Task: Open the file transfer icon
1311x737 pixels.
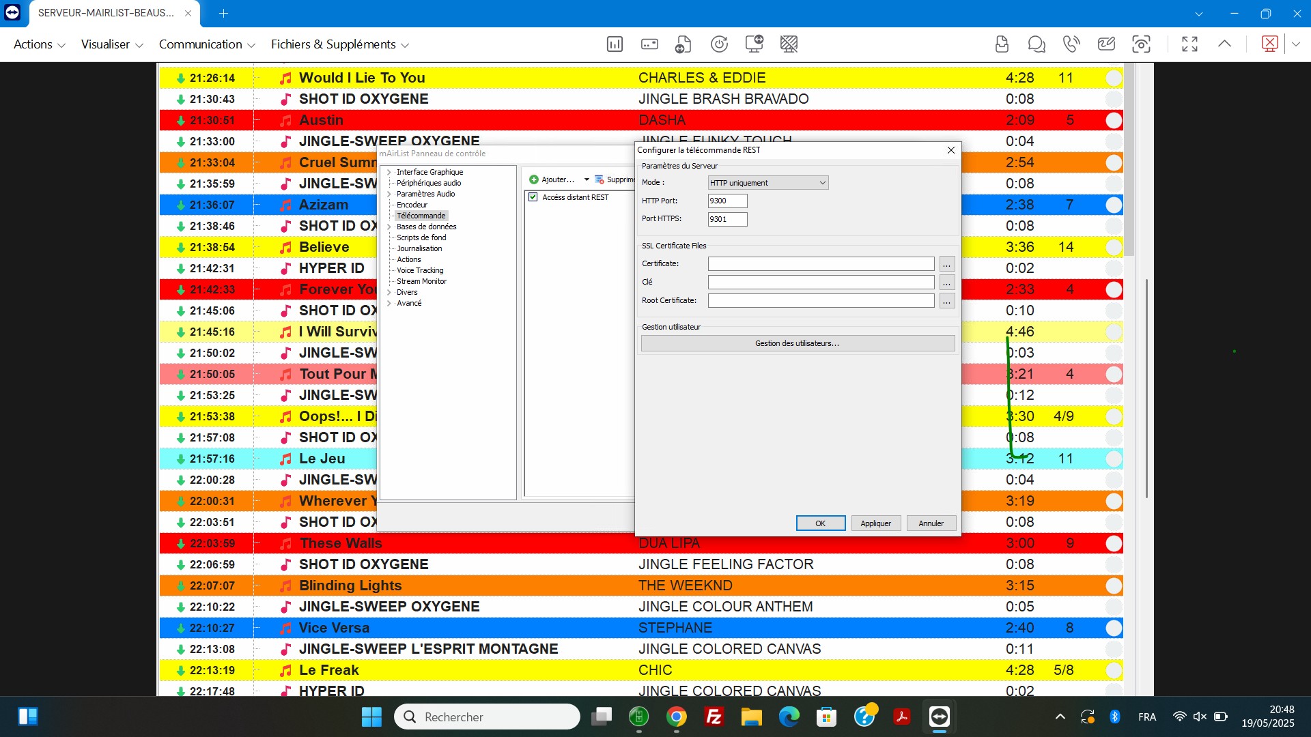Action: [x=683, y=44]
